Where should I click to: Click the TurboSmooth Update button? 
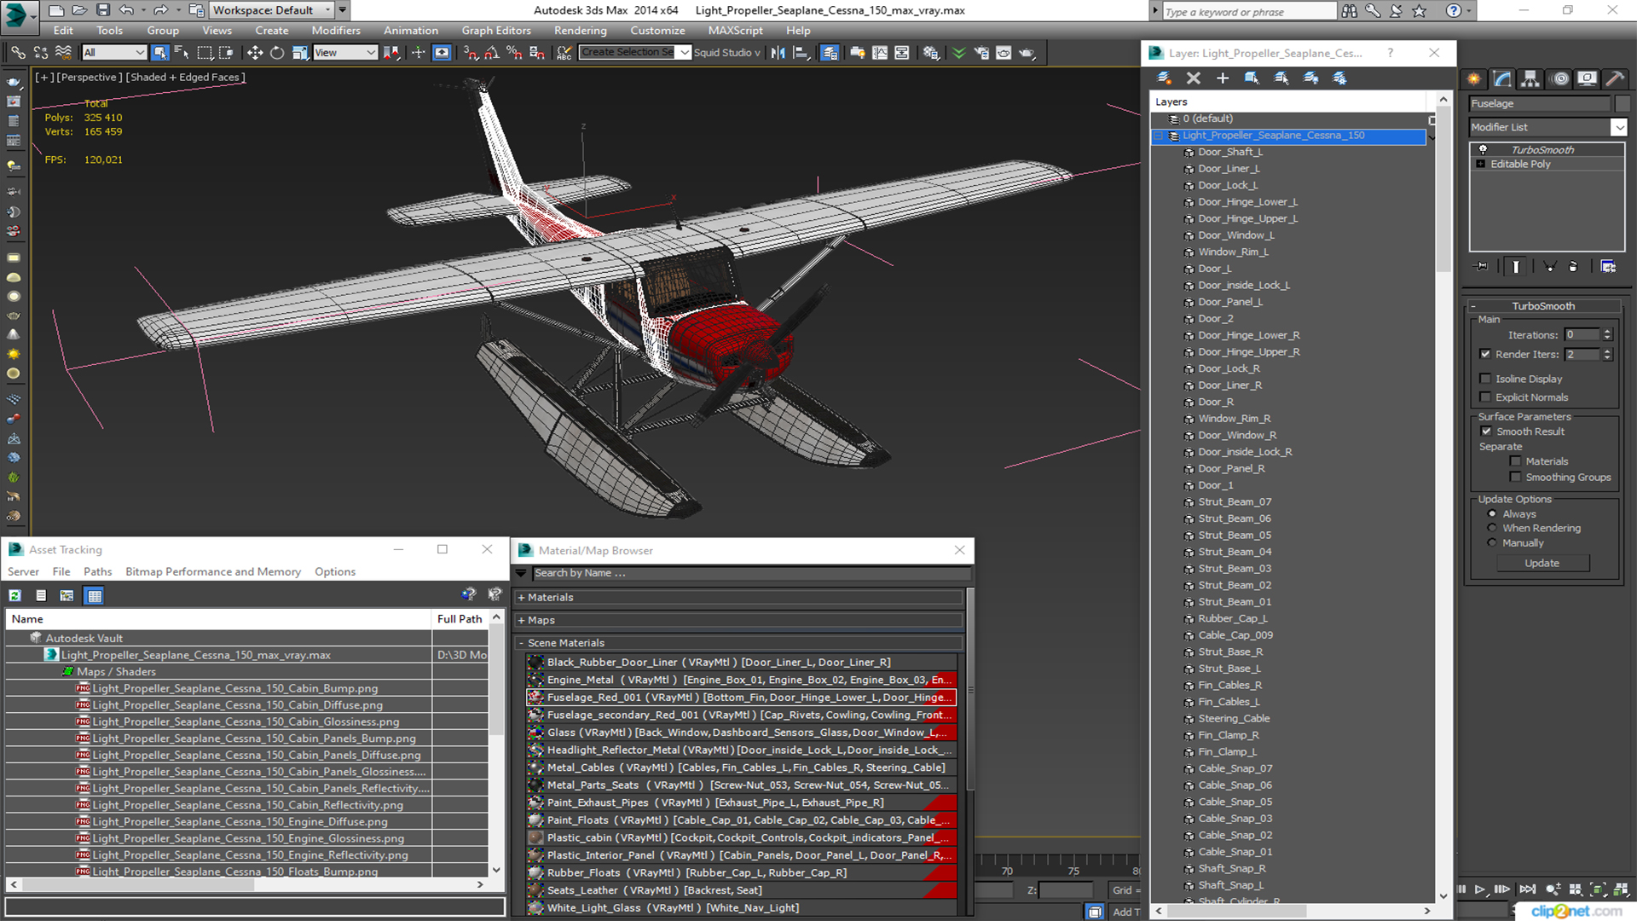point(1542,563)
